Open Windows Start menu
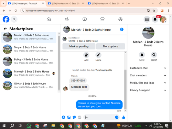Image resolution: width=172 pixels, height=129 pixels. 4,126
